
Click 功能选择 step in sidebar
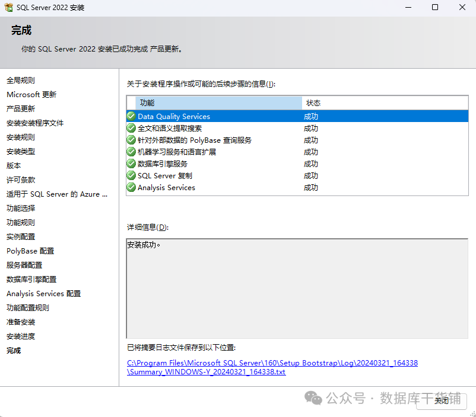(21, 208)
